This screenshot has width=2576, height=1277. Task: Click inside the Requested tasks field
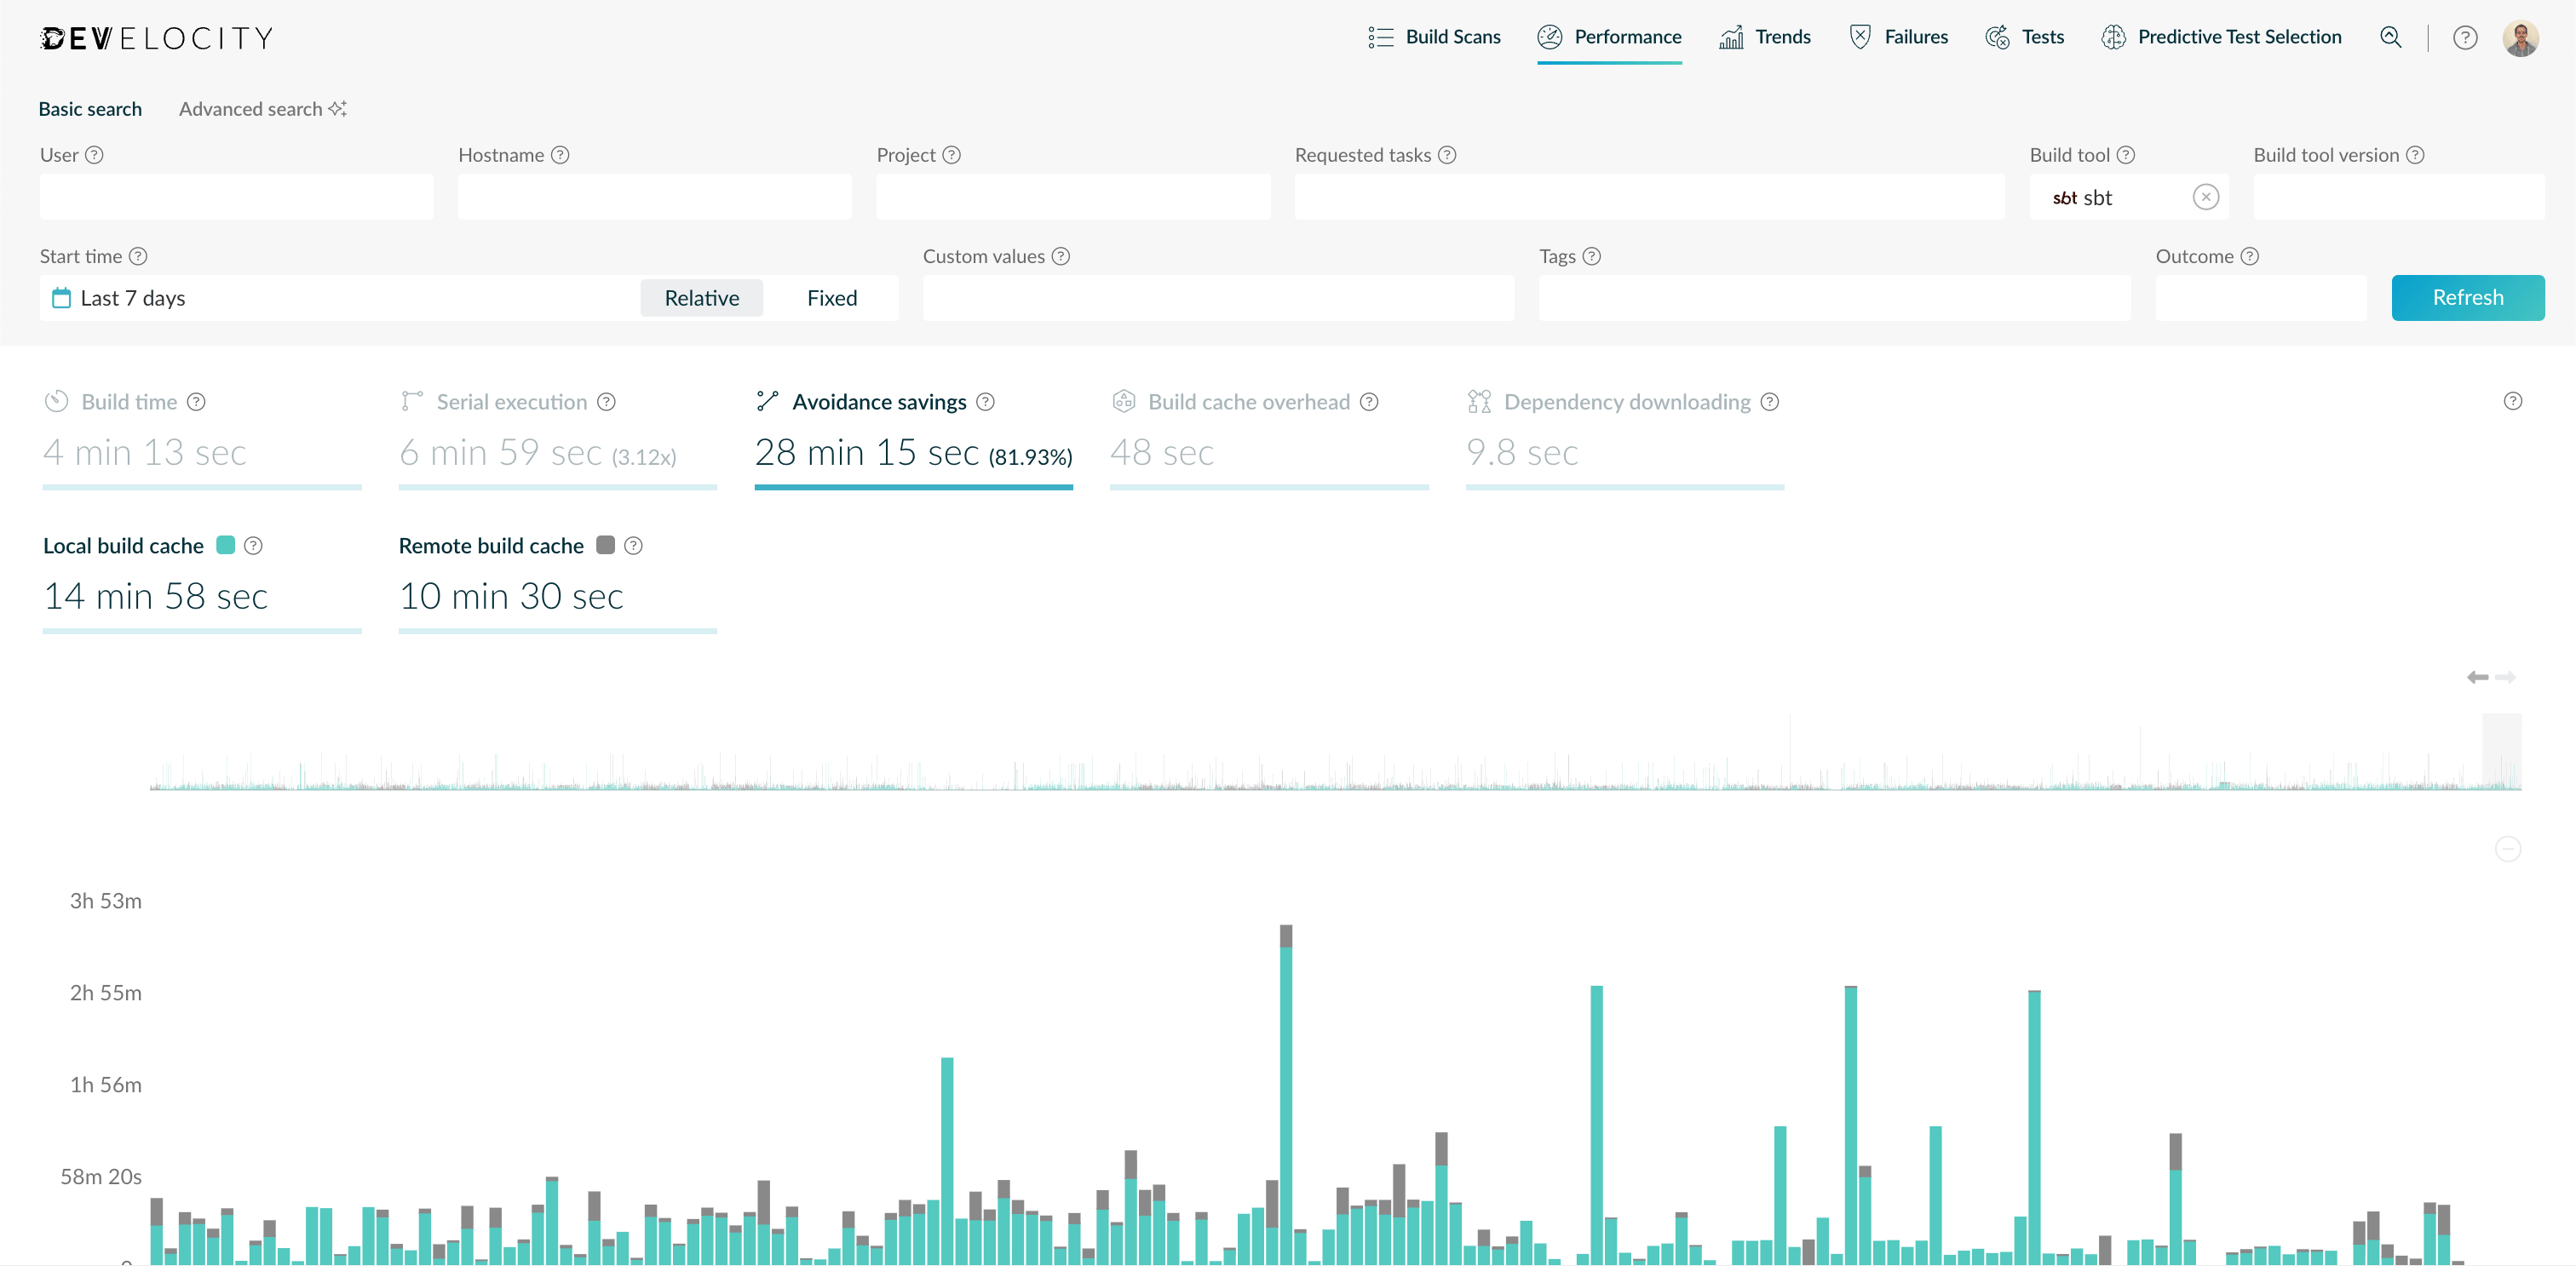[1649, 197]
